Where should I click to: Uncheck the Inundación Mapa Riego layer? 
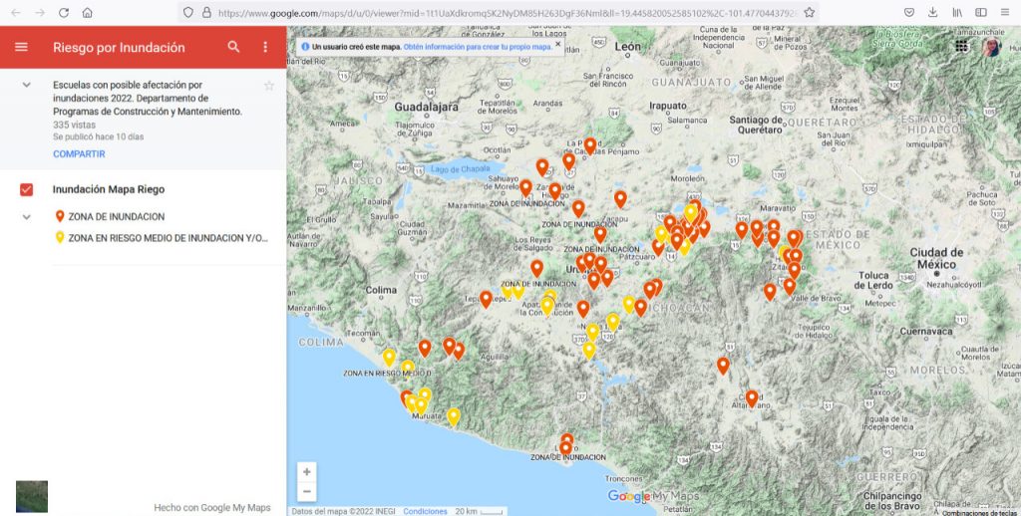tap(27, 189)
